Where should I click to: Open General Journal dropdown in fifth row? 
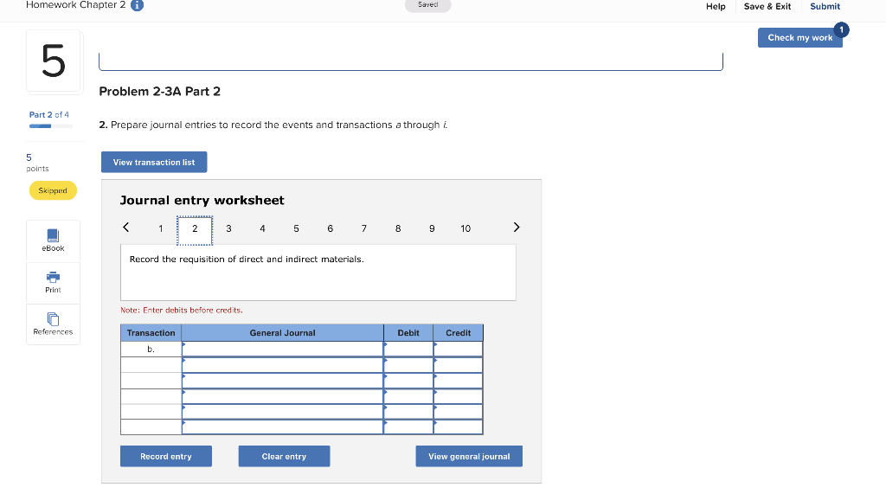(x=283, y=412)
